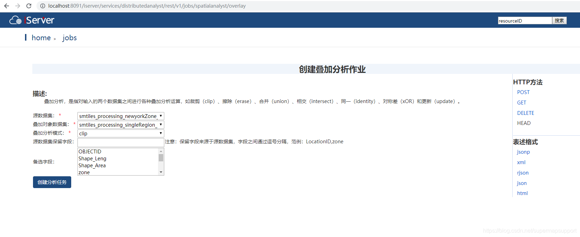Image resolution: width=580 pixels, height=237 pixels.
Task: Focus the browser address bar URL
Action: point(147,6)
